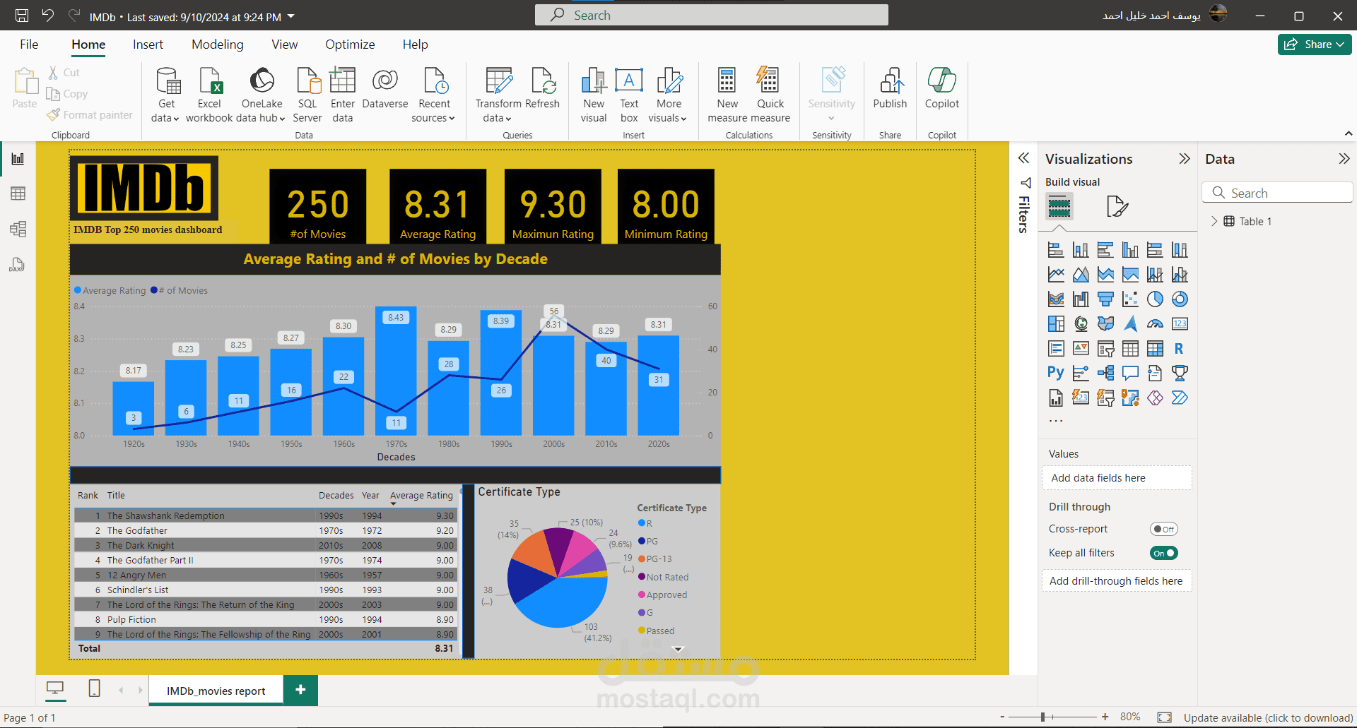Open the Help tab
The image size is (1357, 728).
416,44
